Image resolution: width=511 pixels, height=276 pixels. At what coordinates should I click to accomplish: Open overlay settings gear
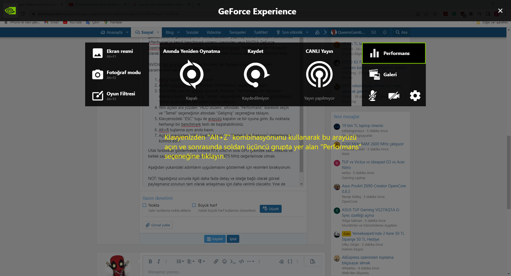(415, 96)
